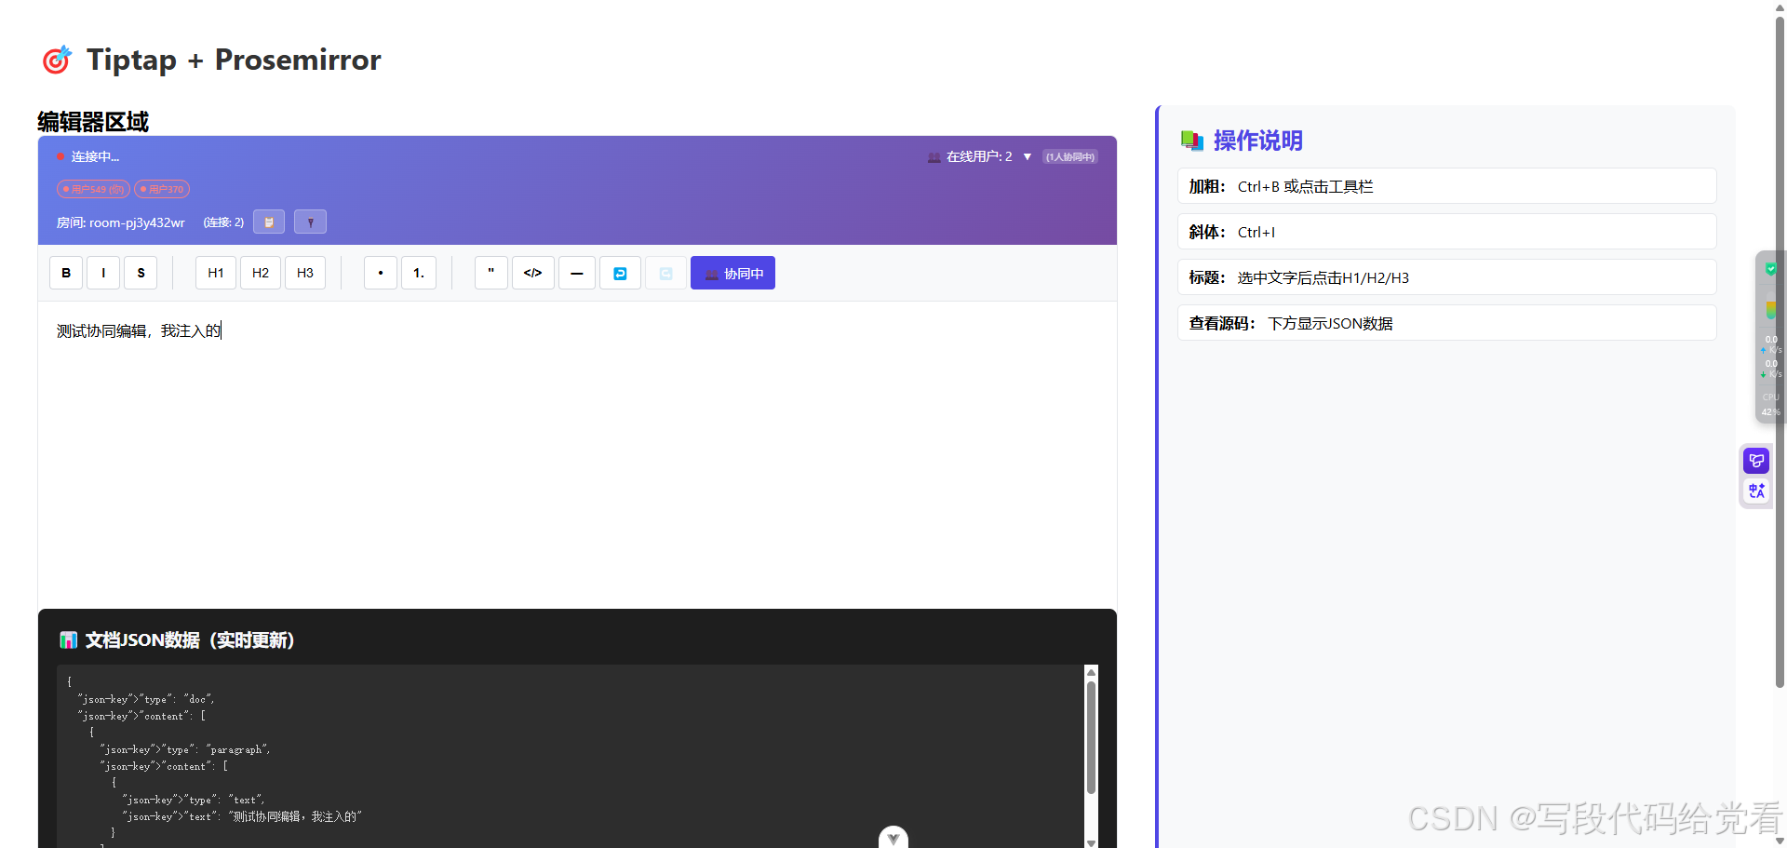Apply H2 heading style
The width and height of the screenshot is (1787, 848).
point(261,273)
